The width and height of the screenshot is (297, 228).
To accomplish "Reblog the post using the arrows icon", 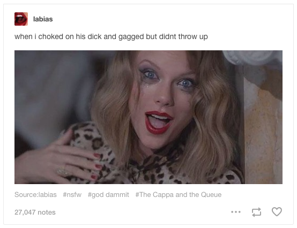I will click(256, 212).
